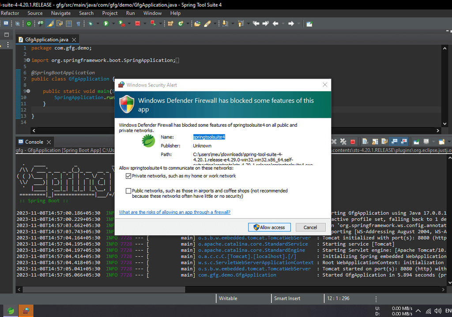Open the Display Selected Console dropdown arrow
452x317 pixels.
point(434,142)
